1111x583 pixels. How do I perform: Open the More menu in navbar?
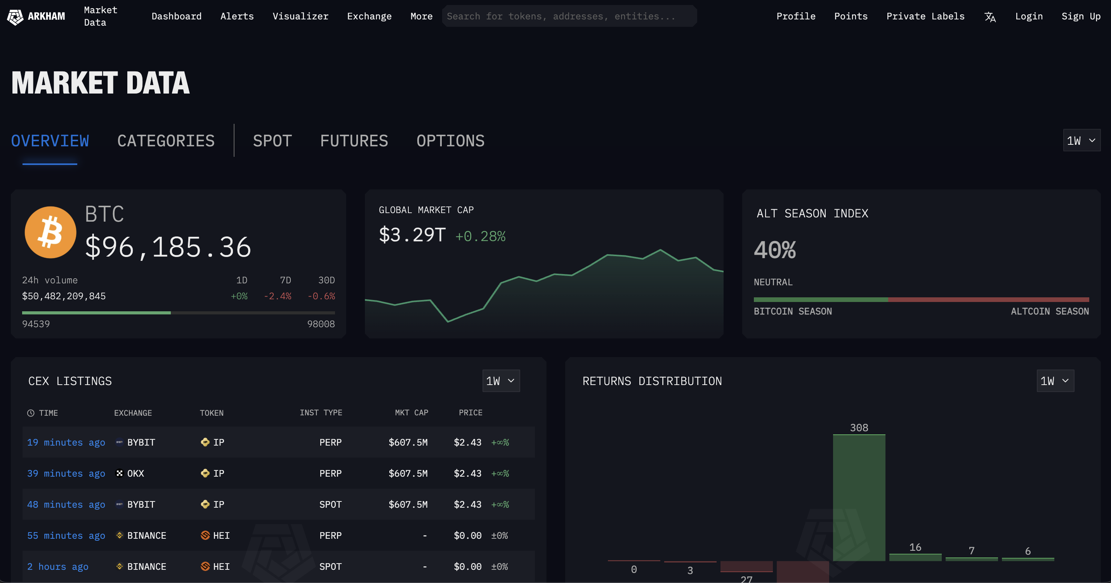tap(421, 16)
